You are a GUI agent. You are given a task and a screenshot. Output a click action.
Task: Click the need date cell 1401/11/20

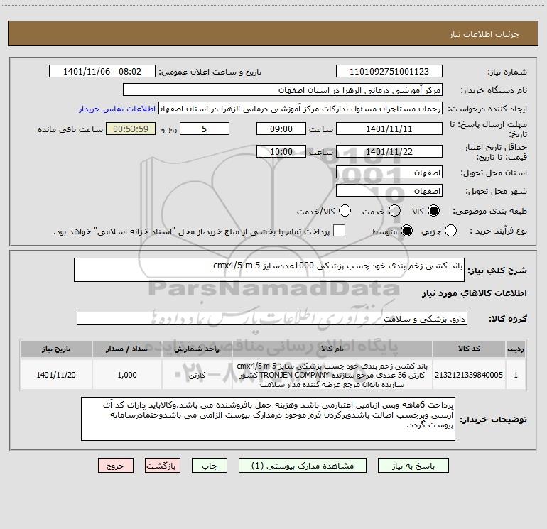point(56,375)
